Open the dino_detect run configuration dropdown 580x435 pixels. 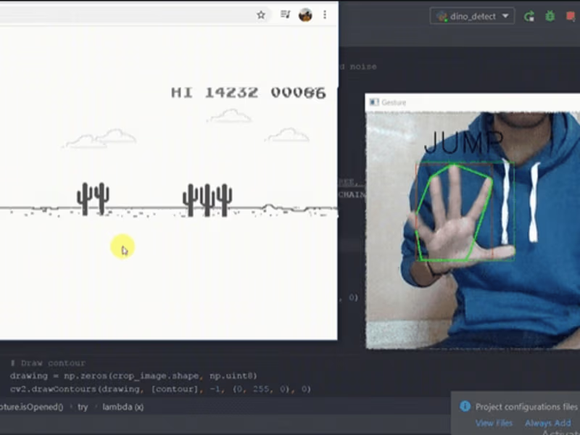pyautogui.click(x=473, y=16)
